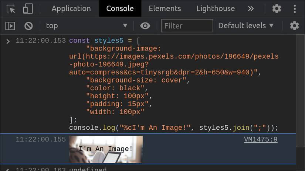Click the "color: black" string

coord(115,88)
